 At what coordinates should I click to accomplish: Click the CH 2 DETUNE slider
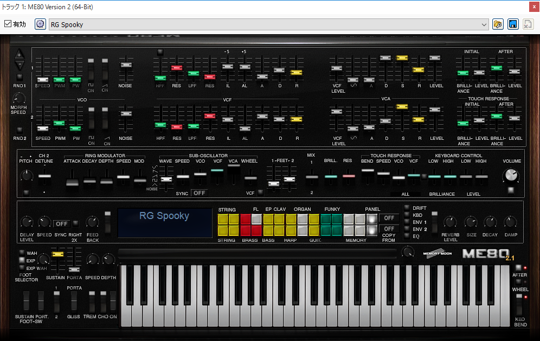click(44, 176)
